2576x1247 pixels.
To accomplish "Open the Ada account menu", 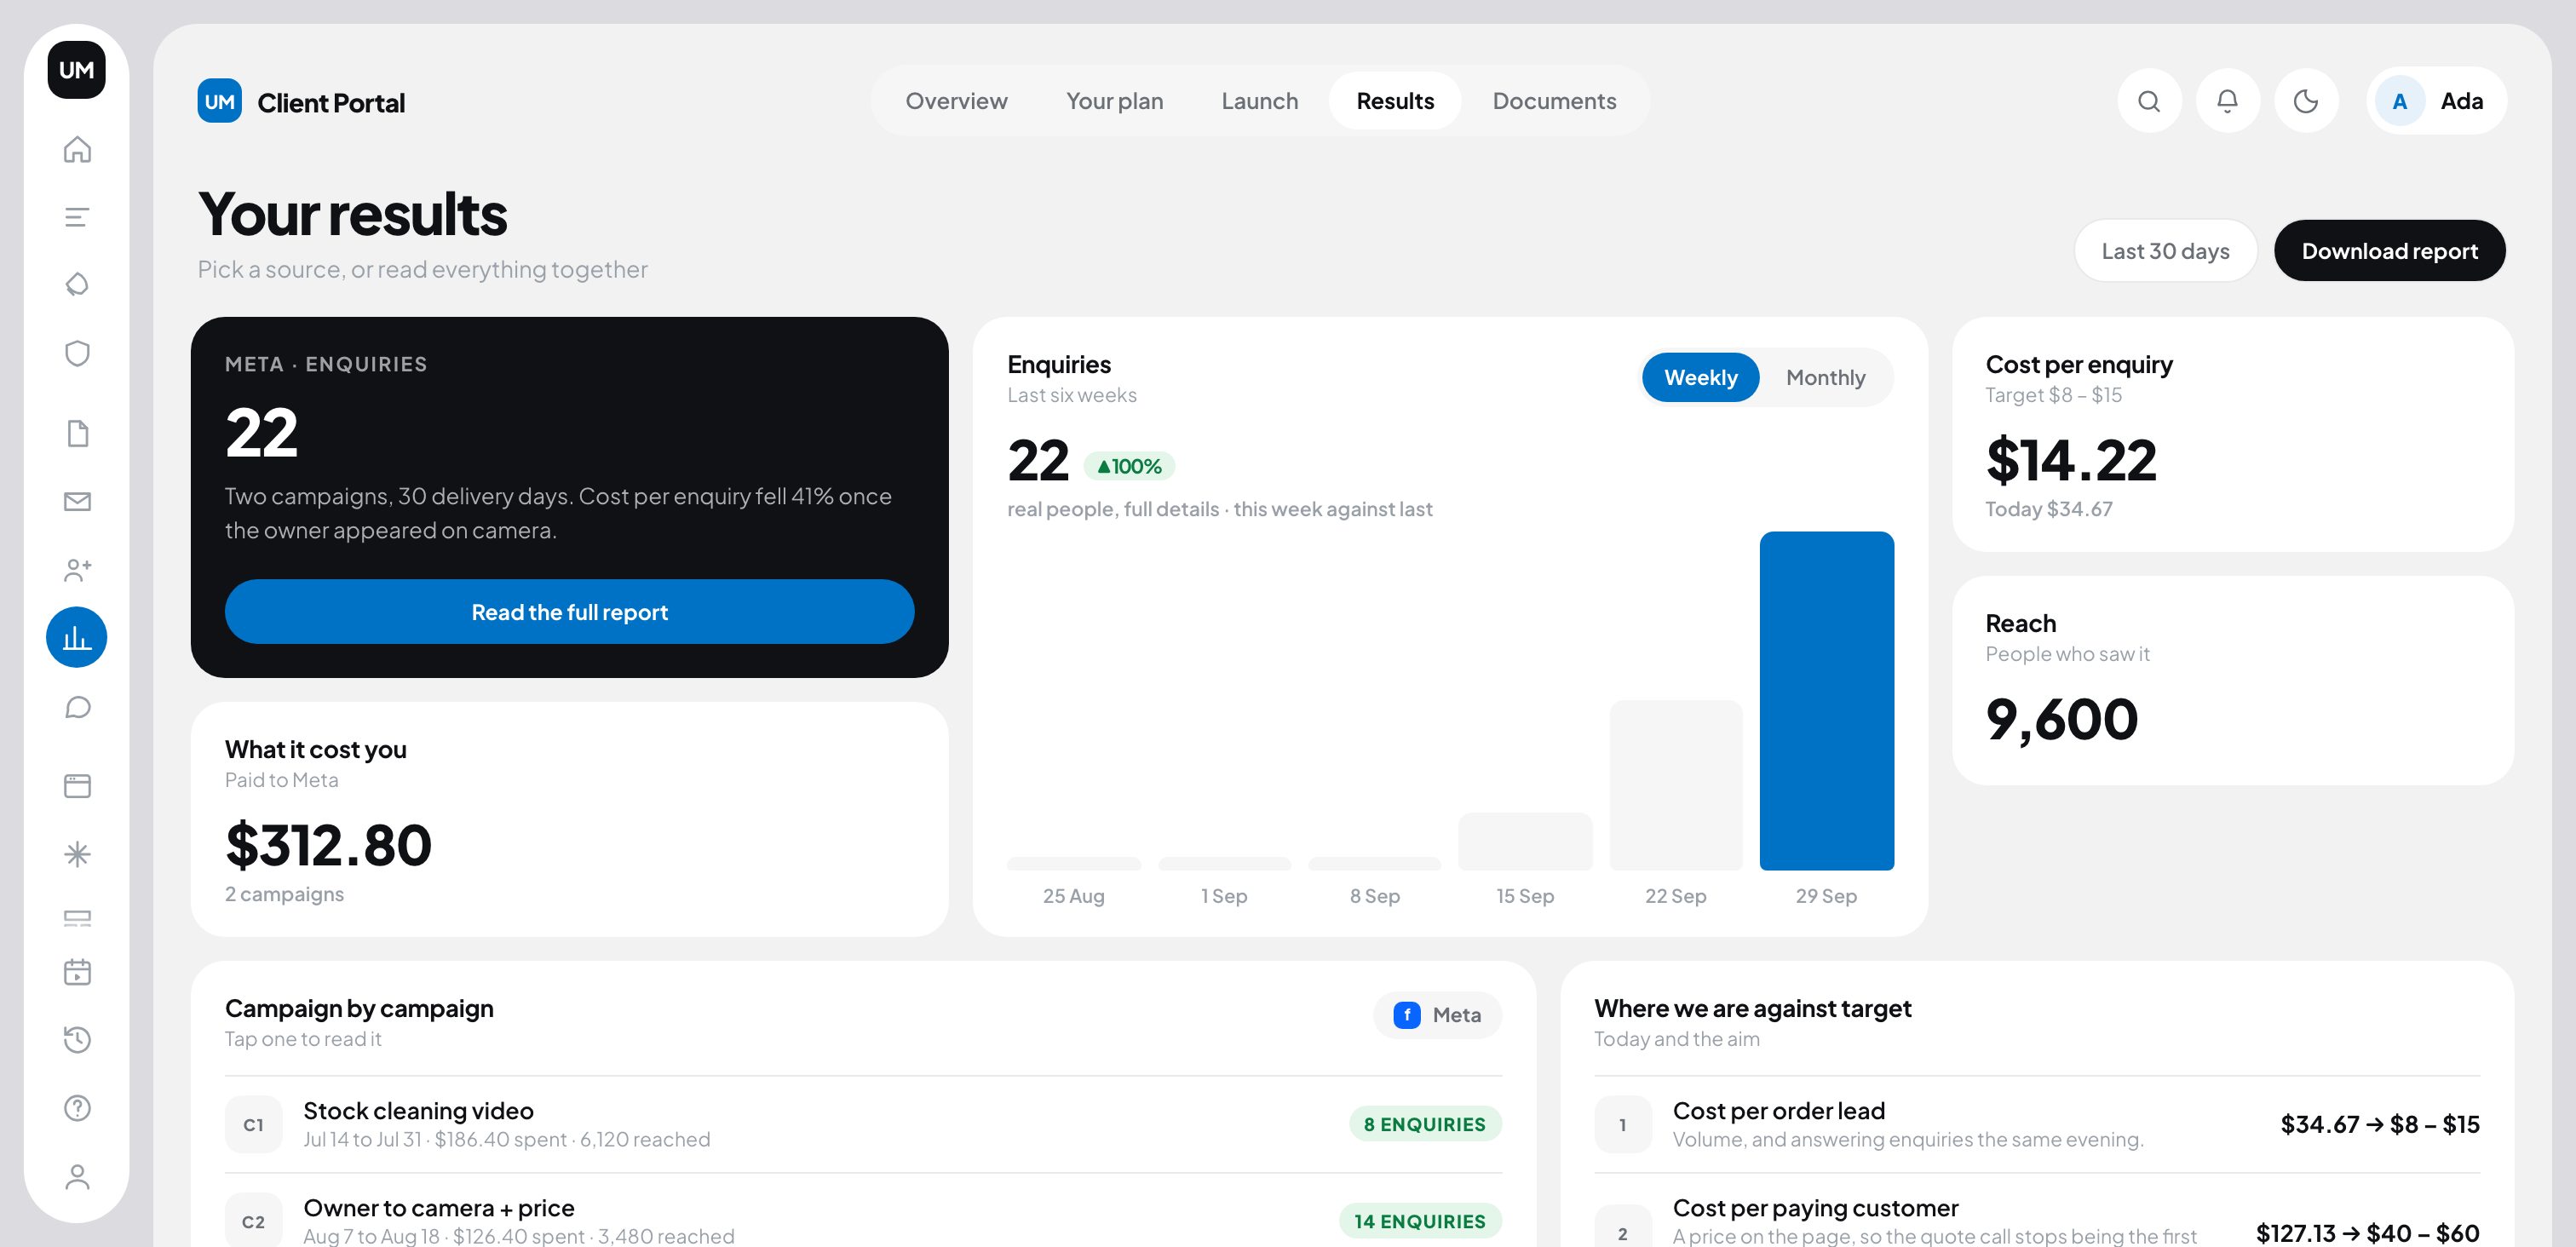I will point(2436,101).
